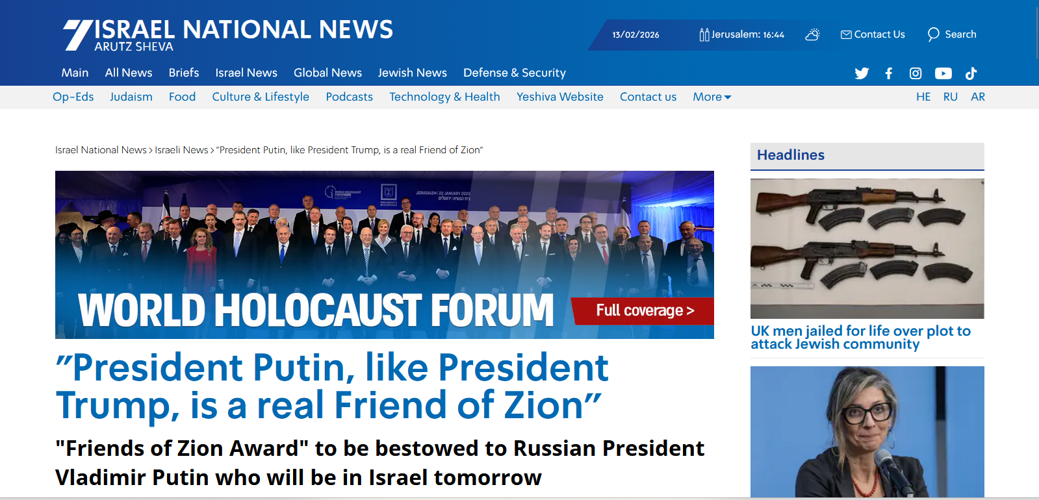Viewport: 1039px width, 500px height.
Task: Open the All News section
Action: pyautogui.click(x=129, y=73)
